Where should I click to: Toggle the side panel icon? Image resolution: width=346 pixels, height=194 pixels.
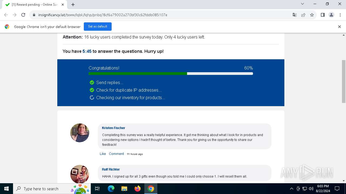pyautogui.click(x=323, y=15)
